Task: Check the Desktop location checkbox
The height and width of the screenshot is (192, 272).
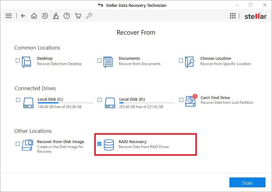Action: click(x=18, y=60)
